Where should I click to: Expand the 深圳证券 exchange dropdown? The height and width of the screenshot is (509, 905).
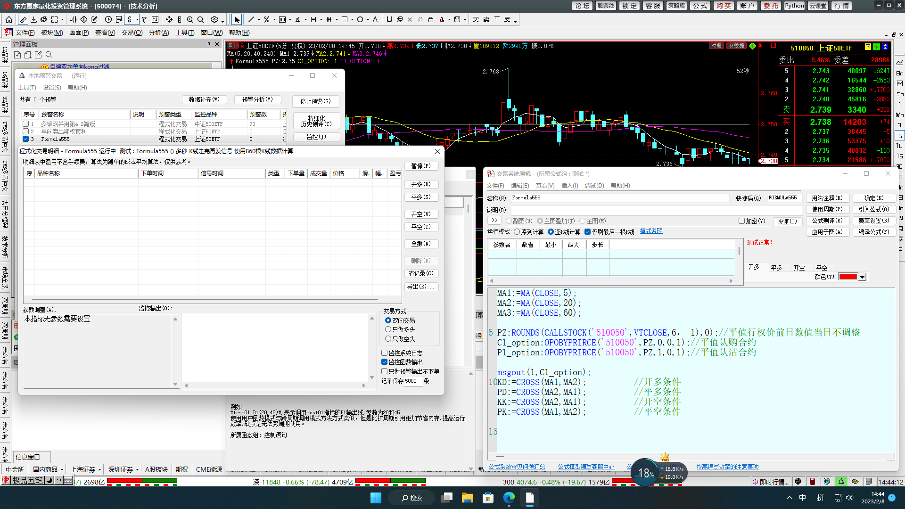click(x=137, y=469)
